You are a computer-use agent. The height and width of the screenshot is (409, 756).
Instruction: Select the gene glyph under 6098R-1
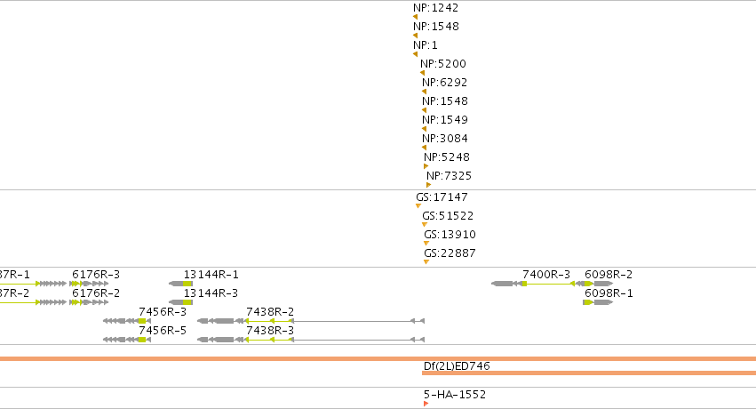tap(598, 302)
